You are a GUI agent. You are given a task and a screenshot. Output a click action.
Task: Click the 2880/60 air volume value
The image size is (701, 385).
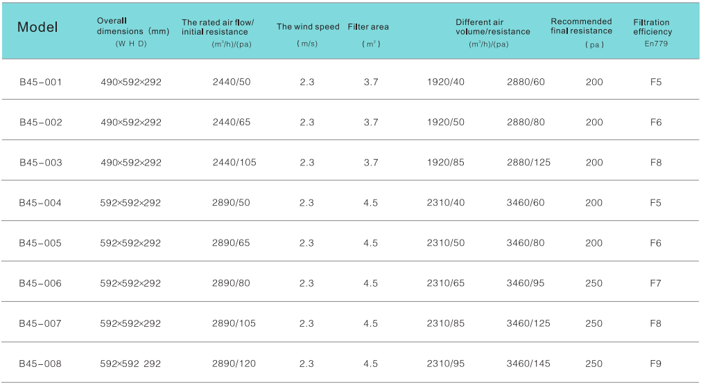[526, 82]
